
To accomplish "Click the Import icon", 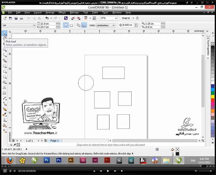I will tap(73, 18).
